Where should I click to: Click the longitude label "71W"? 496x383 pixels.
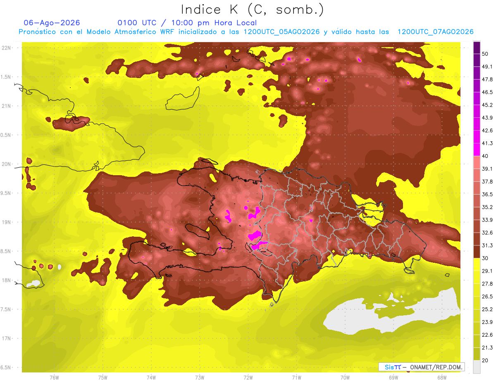click(x=296, y=378)
